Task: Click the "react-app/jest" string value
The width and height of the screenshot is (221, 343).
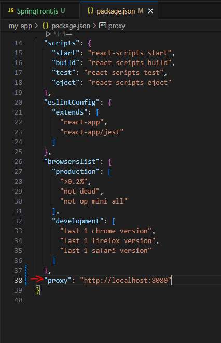Action: pyautogui.click(x=92, y=132)
